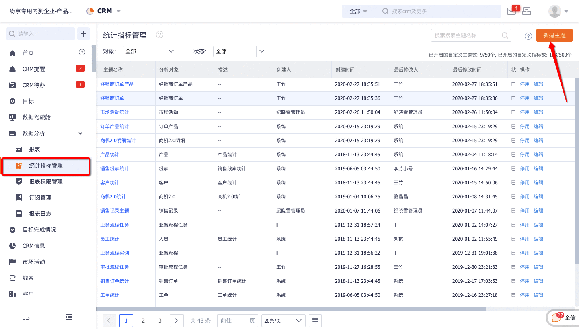
Task: Click the sort menu icon at sidebar bottom
Action: pyautogui.click(x=26, y=317)
